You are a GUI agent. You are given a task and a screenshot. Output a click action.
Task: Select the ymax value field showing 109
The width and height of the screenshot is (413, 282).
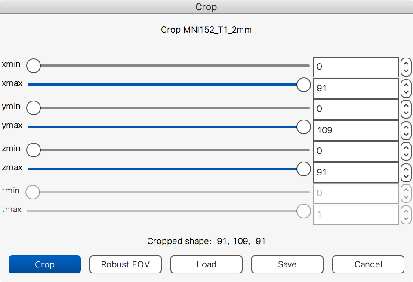tap(356, 130)
